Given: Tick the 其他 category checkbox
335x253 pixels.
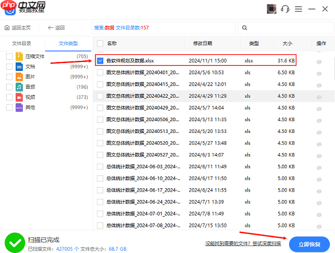Looking at the screenshot, I should (x=9, y=107).
